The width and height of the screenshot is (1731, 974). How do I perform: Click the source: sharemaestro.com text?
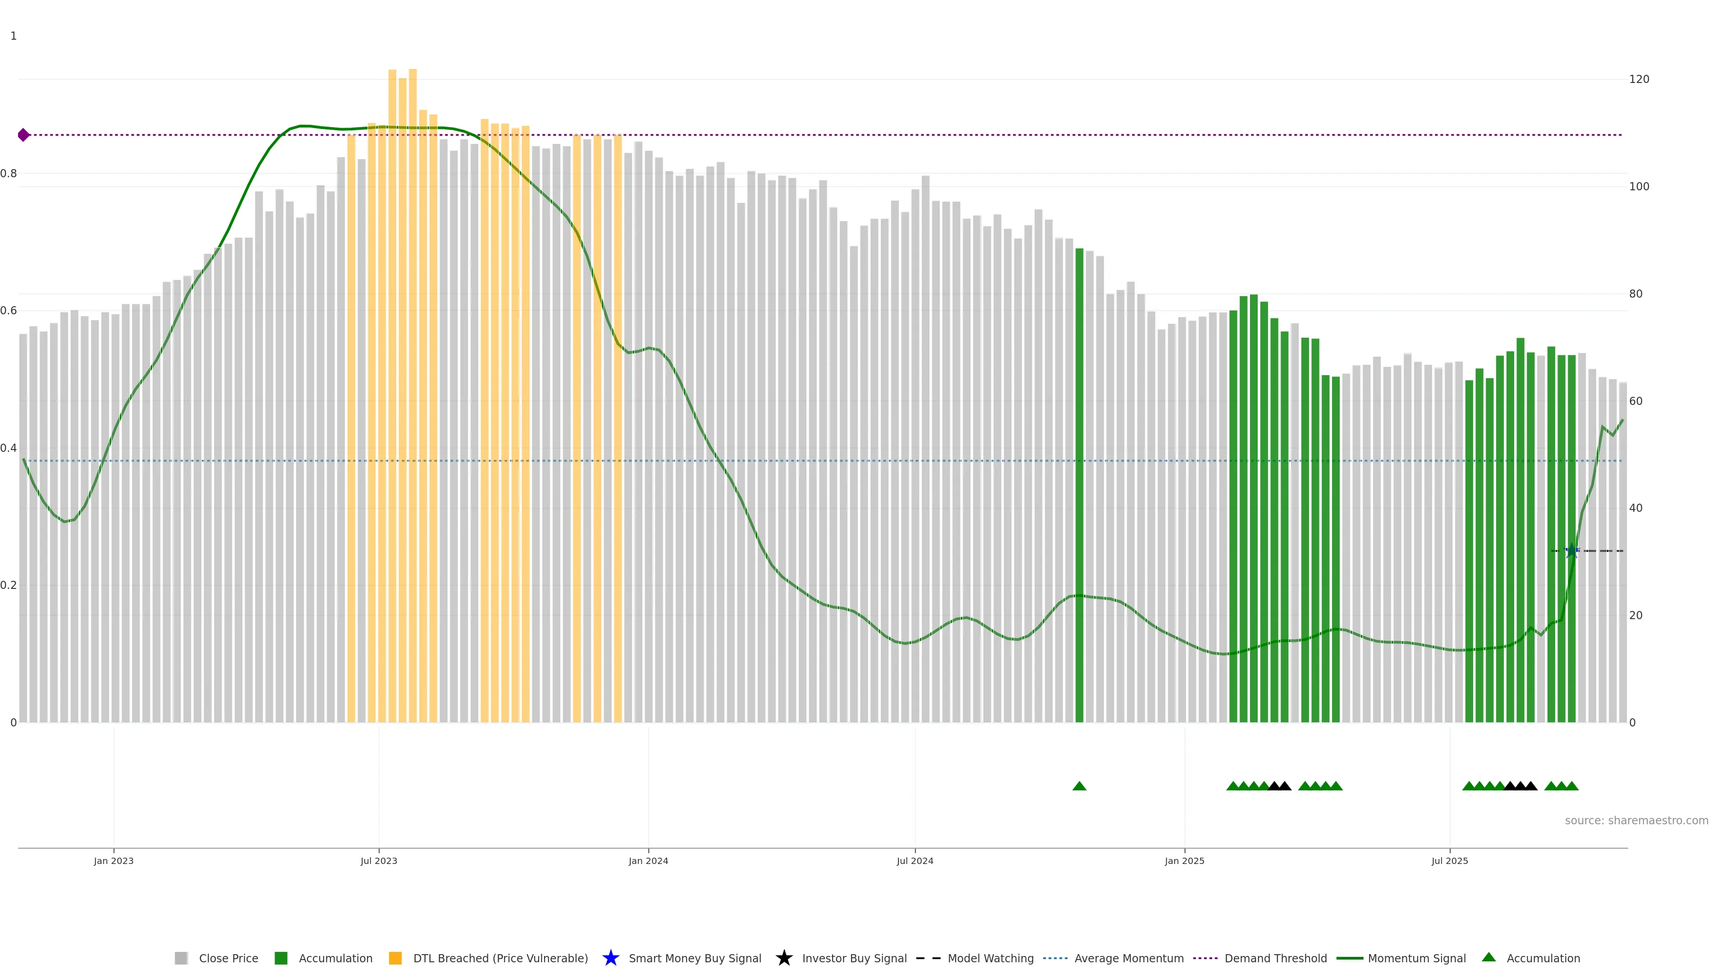[x=1636, y=820]
